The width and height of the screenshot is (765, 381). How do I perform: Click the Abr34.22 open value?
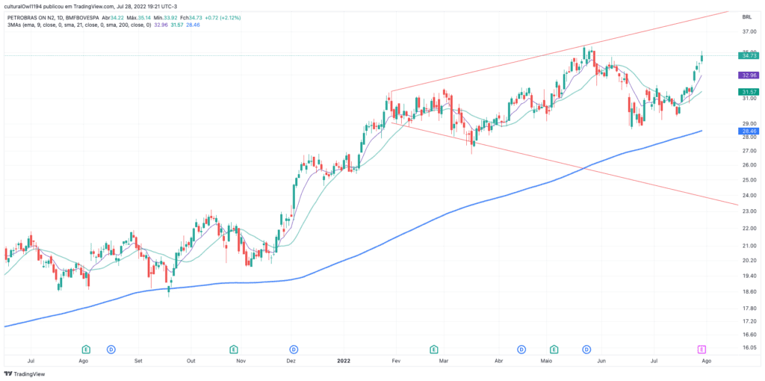pyautogui.click(x=114, y=18)
